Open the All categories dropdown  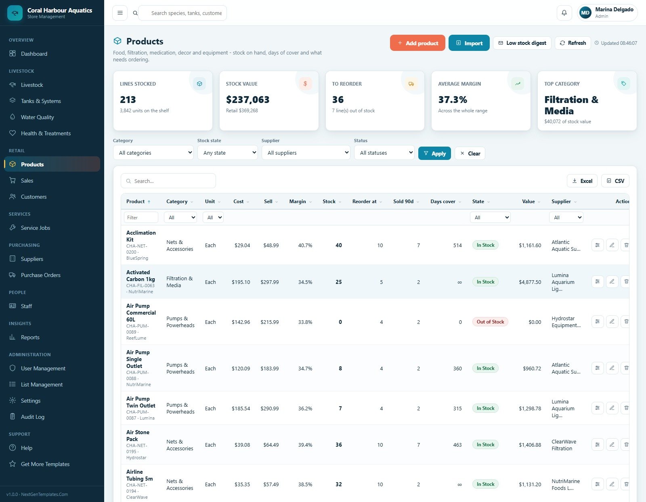pos(153,153)
